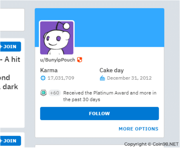Click the cake day date December 31, 2012

[x=129, y=78]
